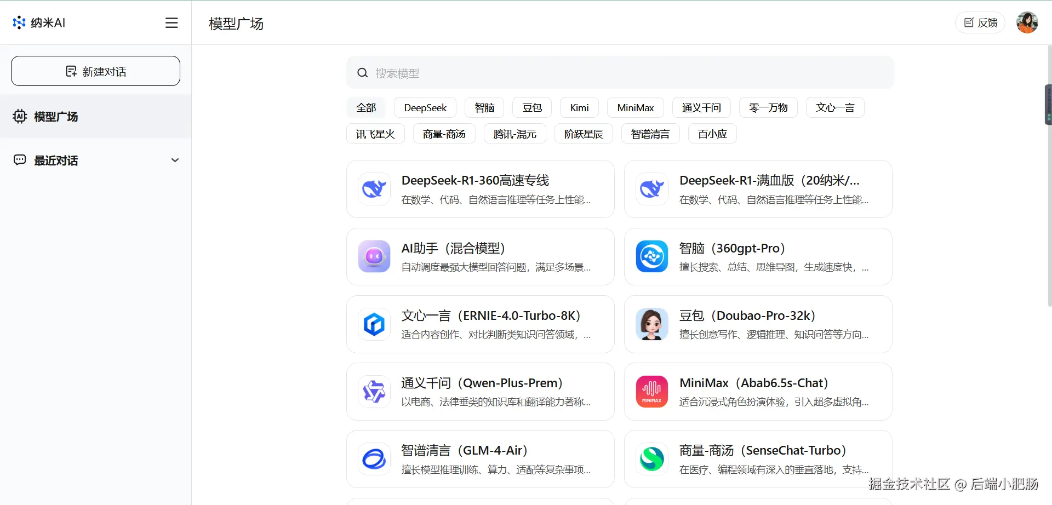
Task: Select the 文心一言 filter tag
Action: pyautogui.click(x=835, y=107)
